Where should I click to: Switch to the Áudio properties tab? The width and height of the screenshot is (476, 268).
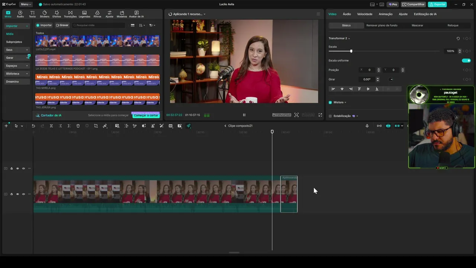(x=347, y=14)
